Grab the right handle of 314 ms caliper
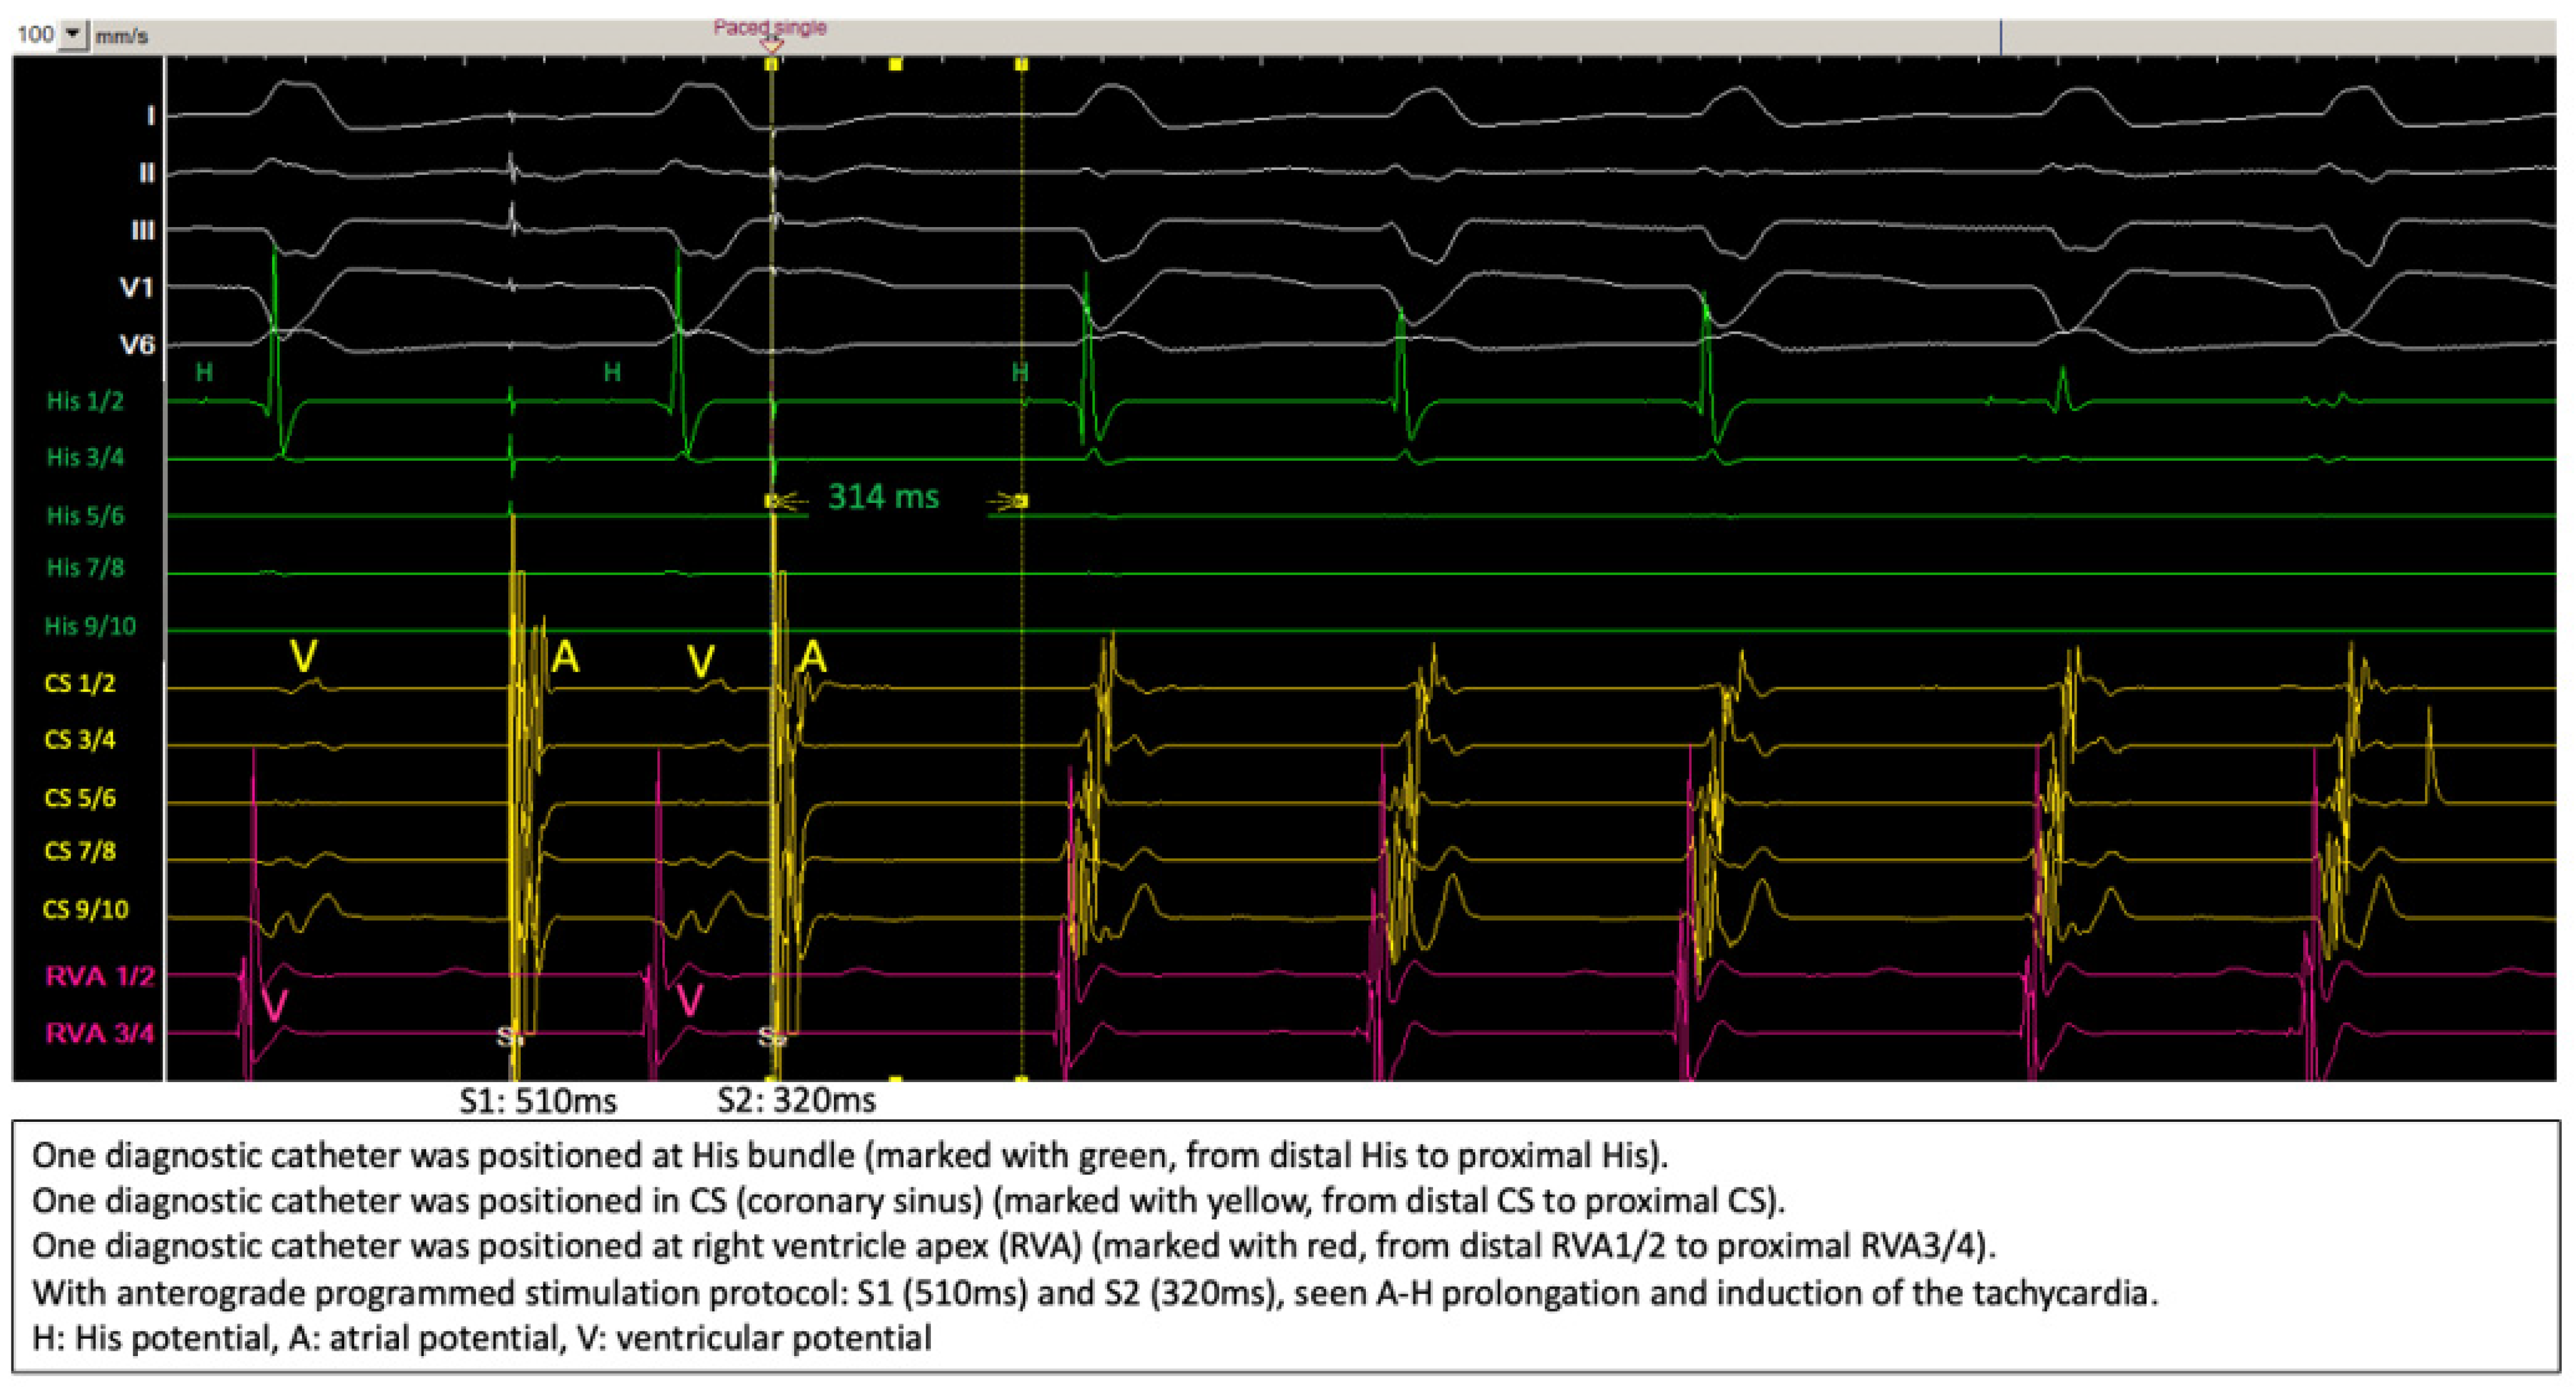The image size is (2576, 1387). coord(1021,501)
